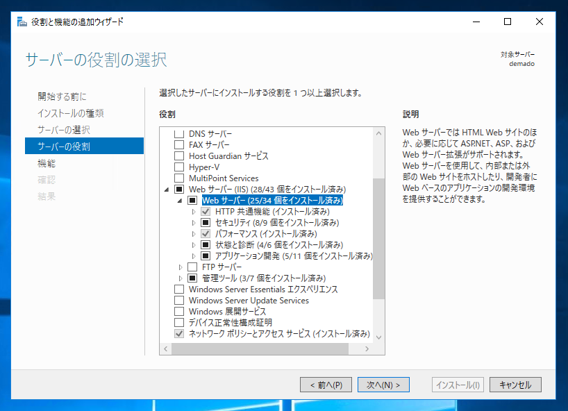
Task: Maximize the wizard window
Action: (508, 22)
